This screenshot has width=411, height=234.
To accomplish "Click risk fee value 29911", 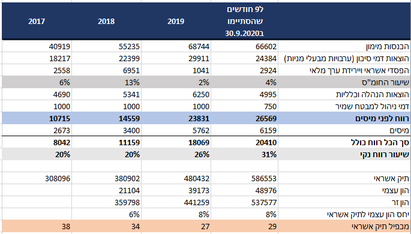I will point(199,59).
